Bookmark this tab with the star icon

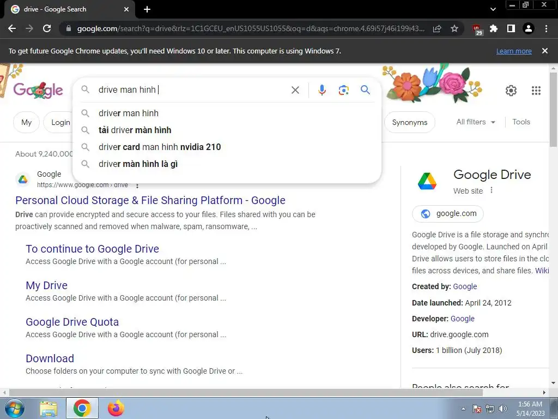(454, 28)
